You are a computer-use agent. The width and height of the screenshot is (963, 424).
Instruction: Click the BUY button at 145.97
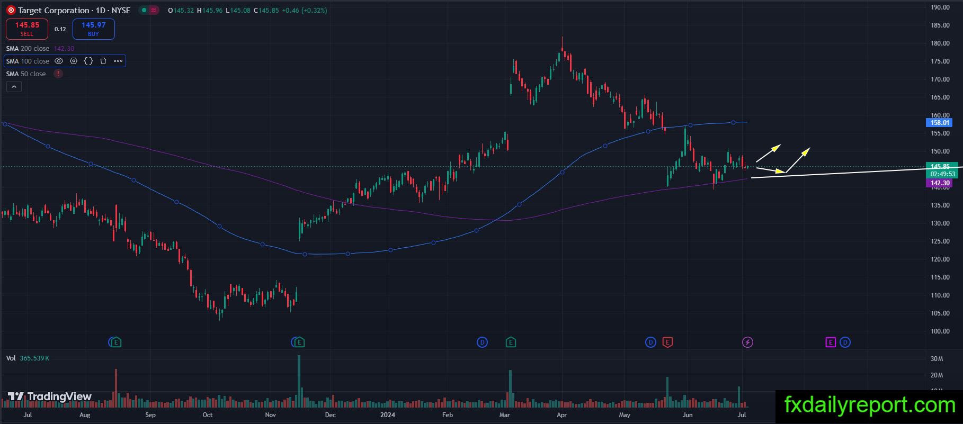click(94, 29)
